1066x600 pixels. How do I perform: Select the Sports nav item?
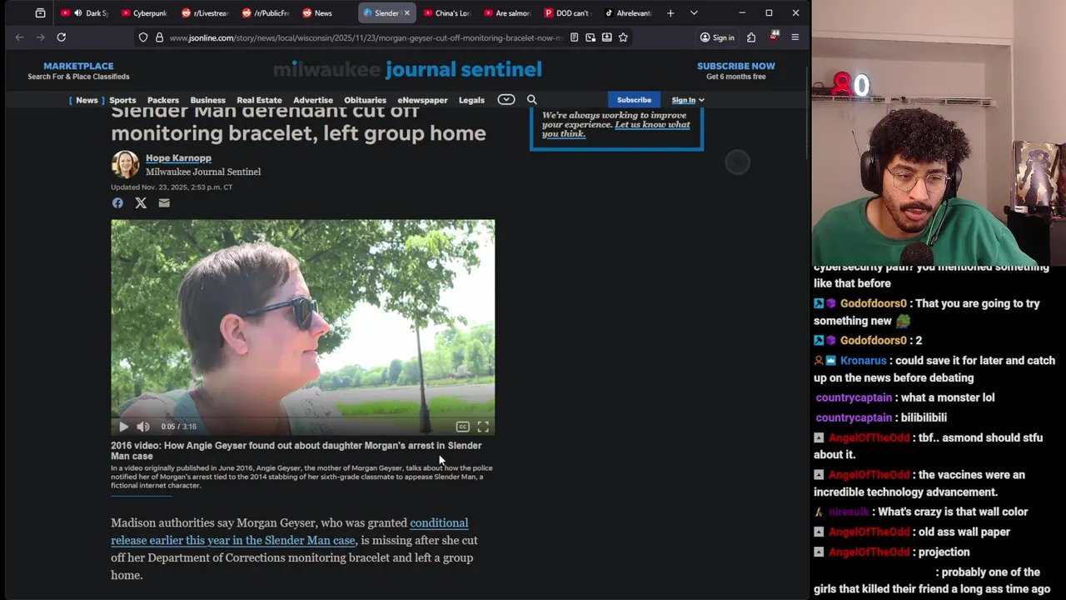[x=122, y=100]
